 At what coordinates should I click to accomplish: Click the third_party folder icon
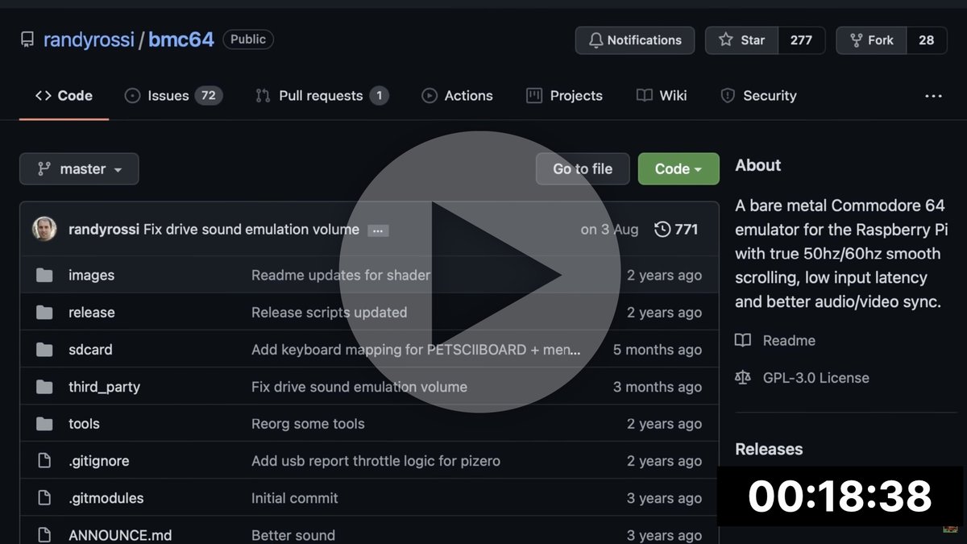point(44,387)
